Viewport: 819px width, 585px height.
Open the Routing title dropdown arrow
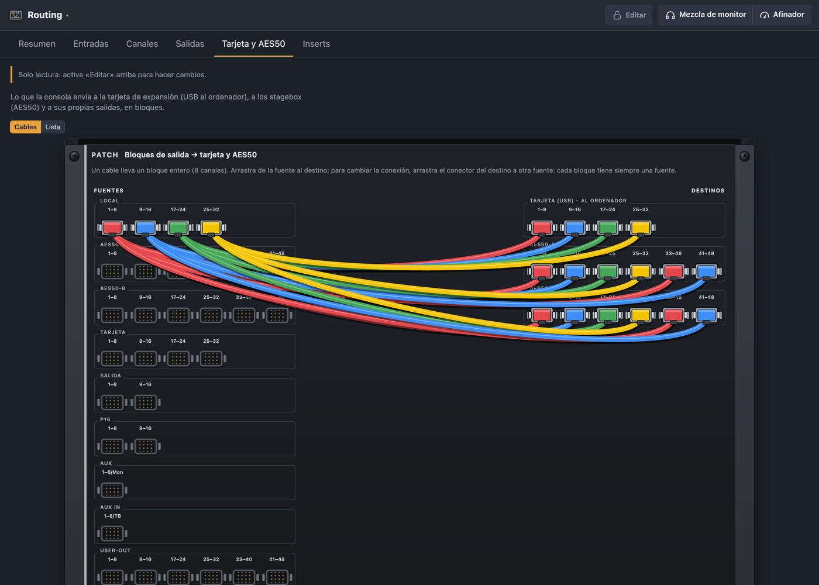pyautogui.click(x=67, y=16)
